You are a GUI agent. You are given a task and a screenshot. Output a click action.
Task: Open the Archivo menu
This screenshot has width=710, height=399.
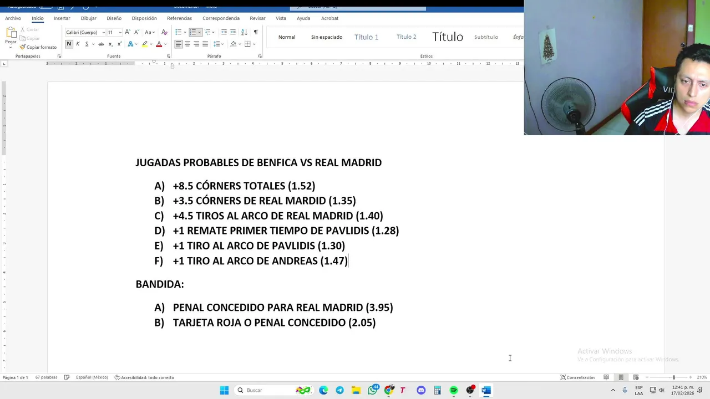(13, 18)
